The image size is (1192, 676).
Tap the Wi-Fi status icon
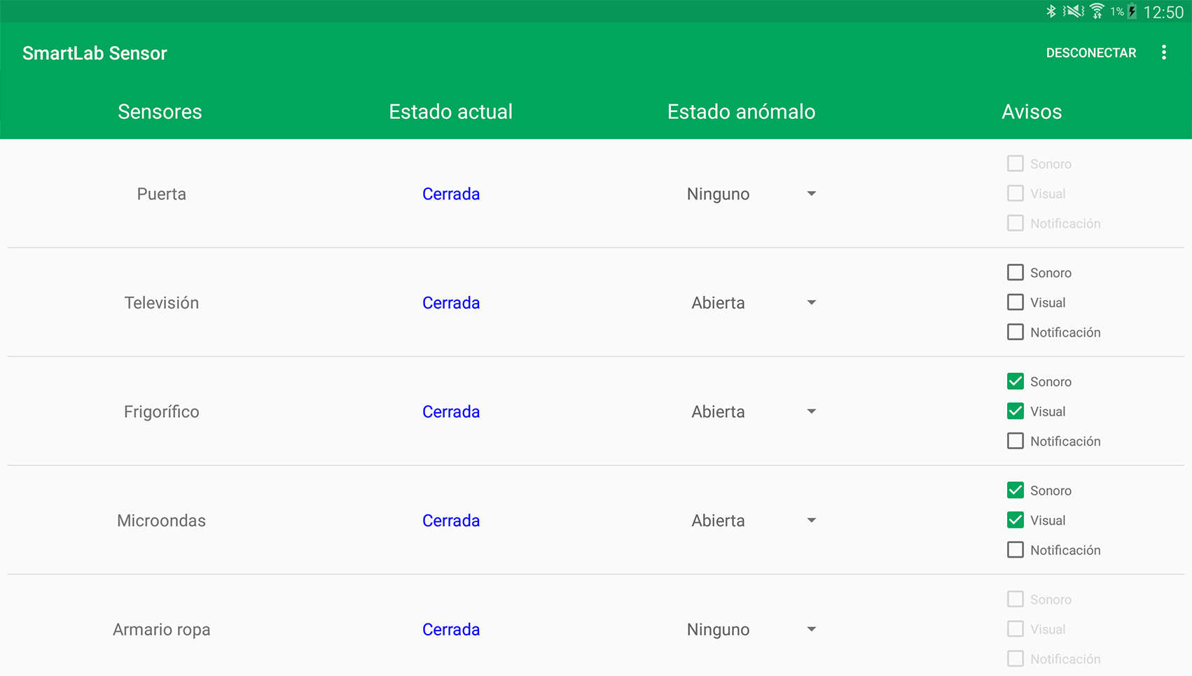pos(1097,11)
